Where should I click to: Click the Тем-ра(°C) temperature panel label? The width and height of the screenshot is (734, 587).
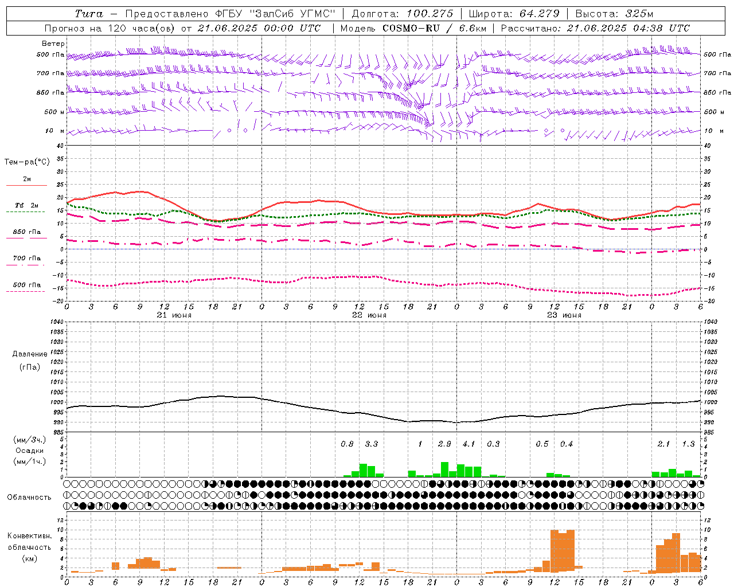tap(27, 162)
